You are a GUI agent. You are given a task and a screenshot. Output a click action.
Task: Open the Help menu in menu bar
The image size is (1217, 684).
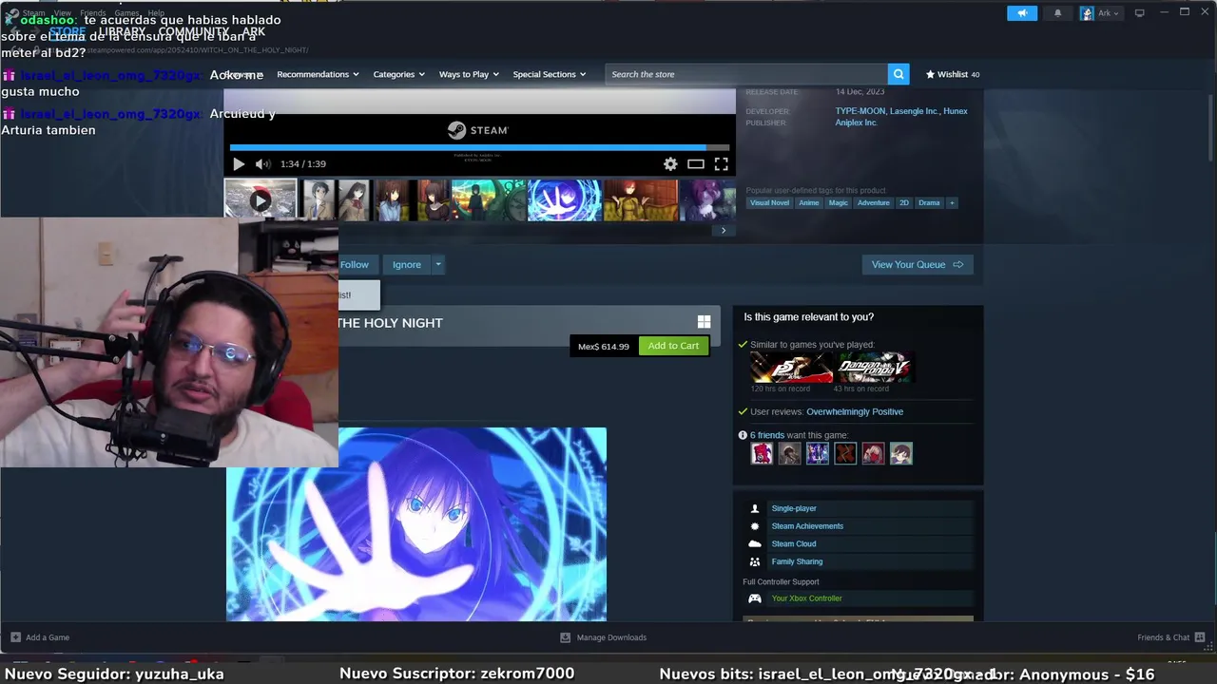coord(156,13)
